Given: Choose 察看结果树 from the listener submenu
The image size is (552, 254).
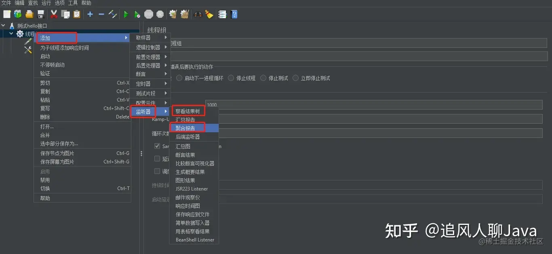Looking at the screenshot, I should [x=194, y=111].
